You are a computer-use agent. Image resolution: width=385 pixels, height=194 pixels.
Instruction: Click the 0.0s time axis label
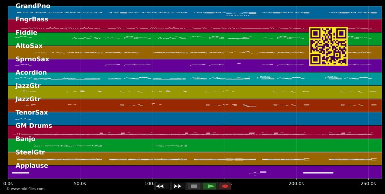[8, 183]
